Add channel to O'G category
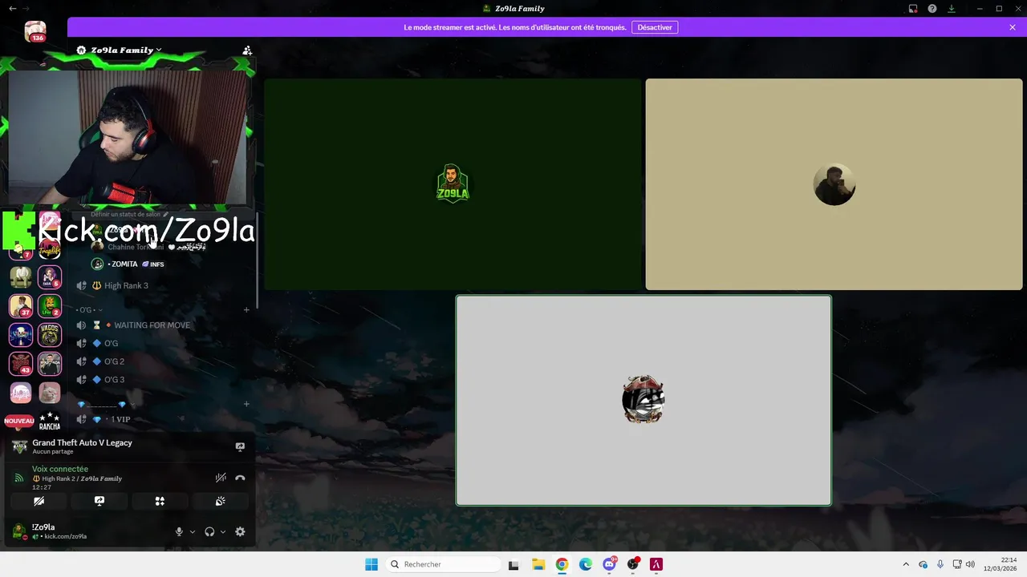The image size is (1027, 577). click(x=246, y=309)
